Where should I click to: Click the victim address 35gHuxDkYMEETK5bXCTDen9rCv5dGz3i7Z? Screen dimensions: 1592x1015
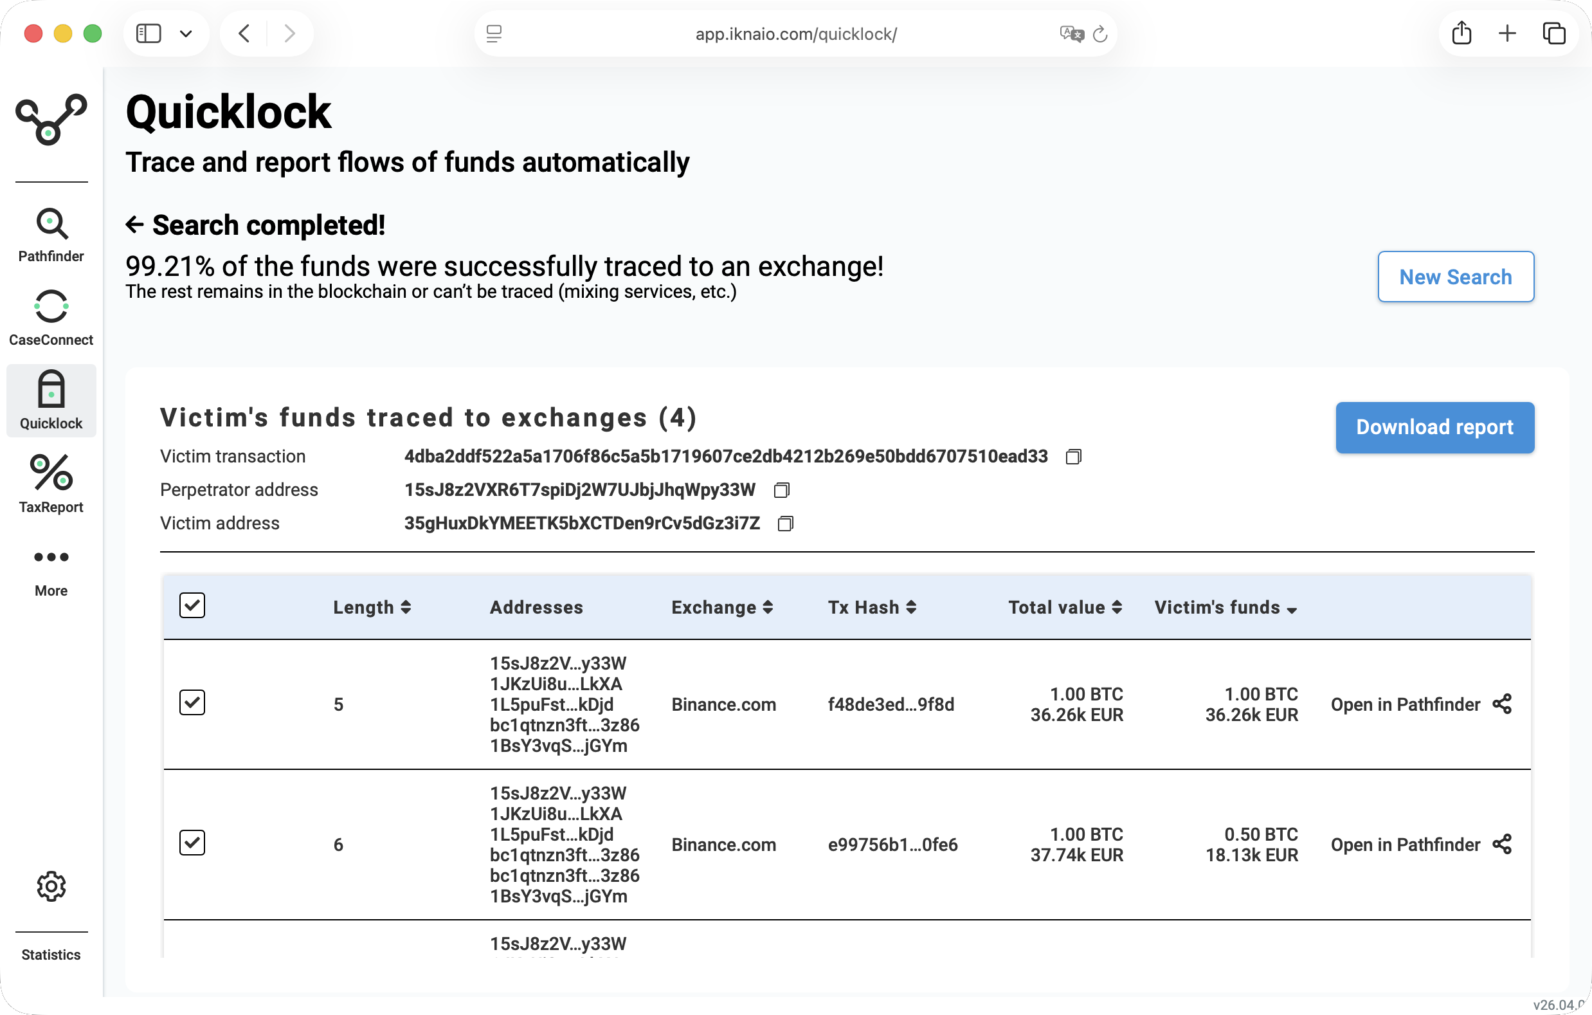[582, 524]
